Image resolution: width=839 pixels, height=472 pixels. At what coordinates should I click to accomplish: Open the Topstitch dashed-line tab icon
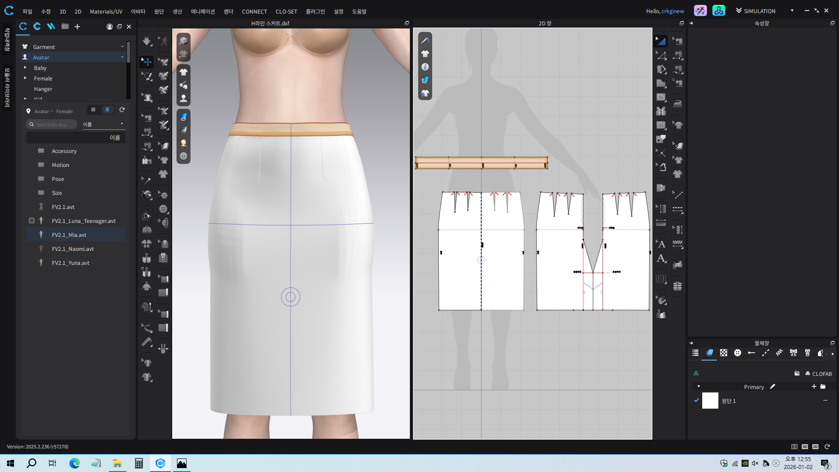[765, 353]
